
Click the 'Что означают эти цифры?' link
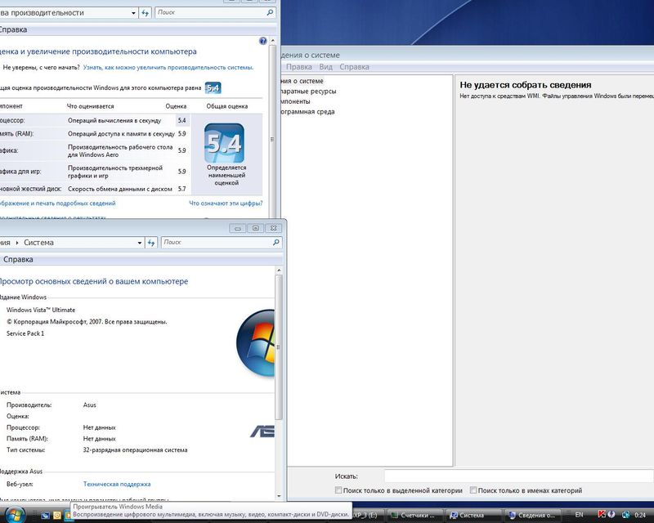pos(226,203)
